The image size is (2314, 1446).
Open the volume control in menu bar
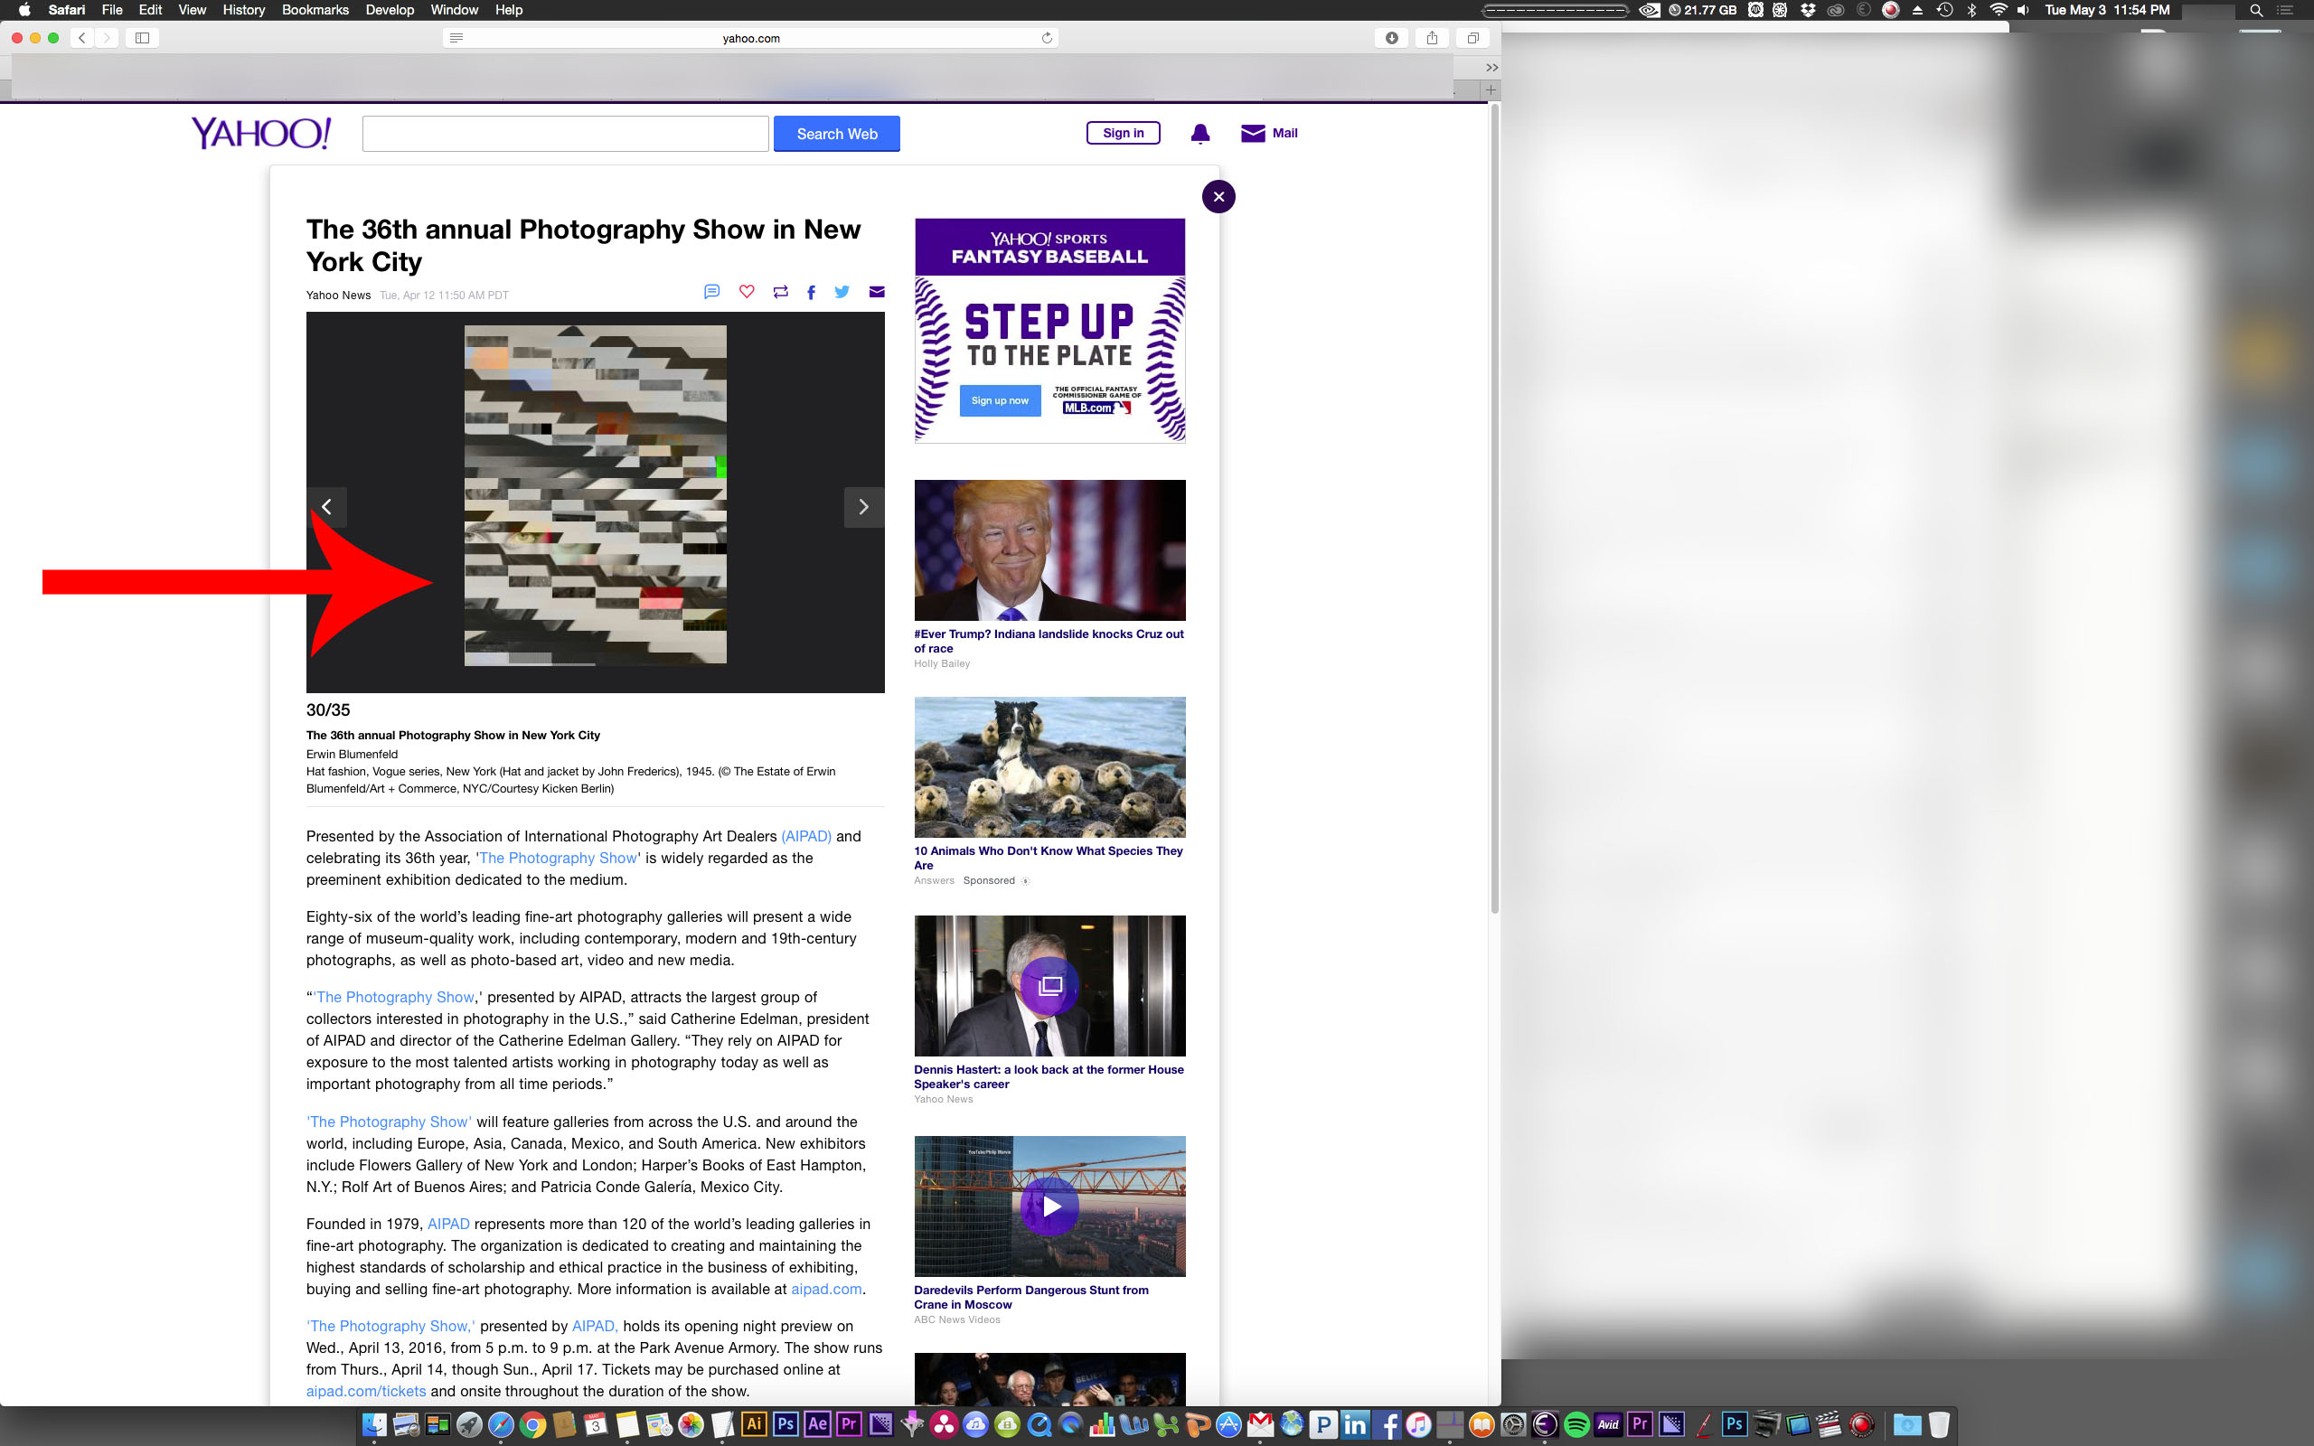(2023, 10)
